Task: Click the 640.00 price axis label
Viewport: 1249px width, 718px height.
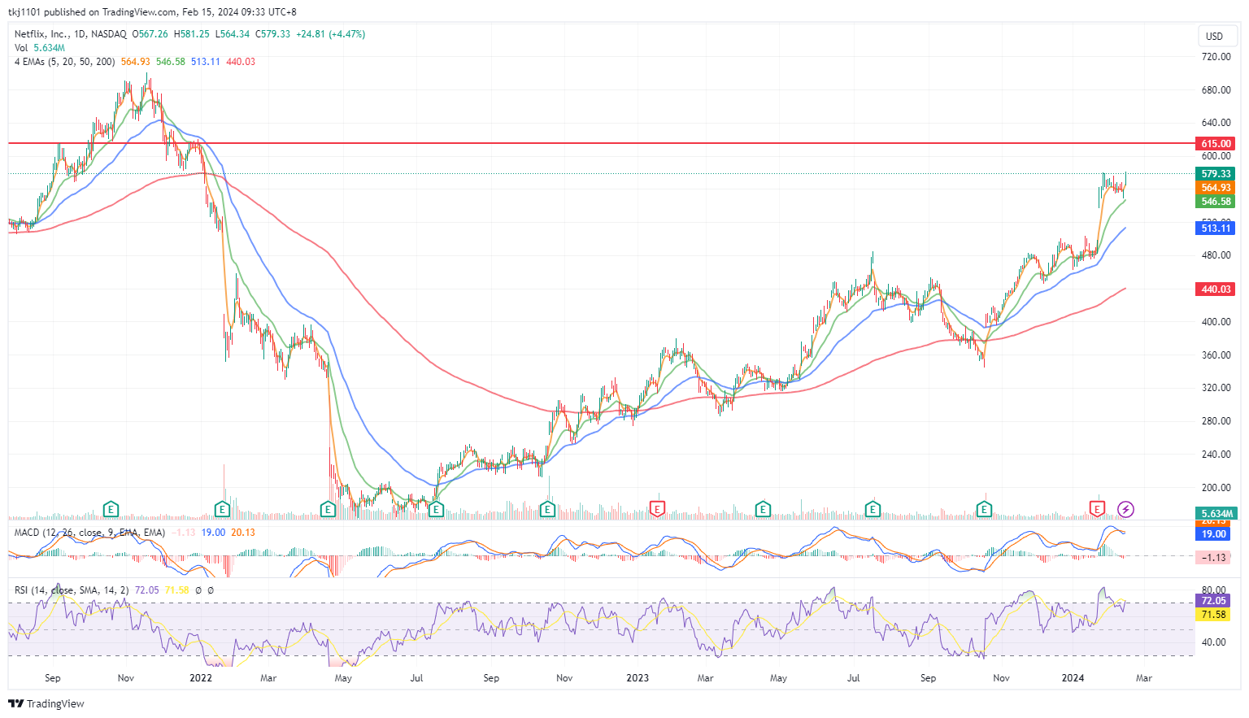Action: pyautogui.click(x=1216, y=123)
